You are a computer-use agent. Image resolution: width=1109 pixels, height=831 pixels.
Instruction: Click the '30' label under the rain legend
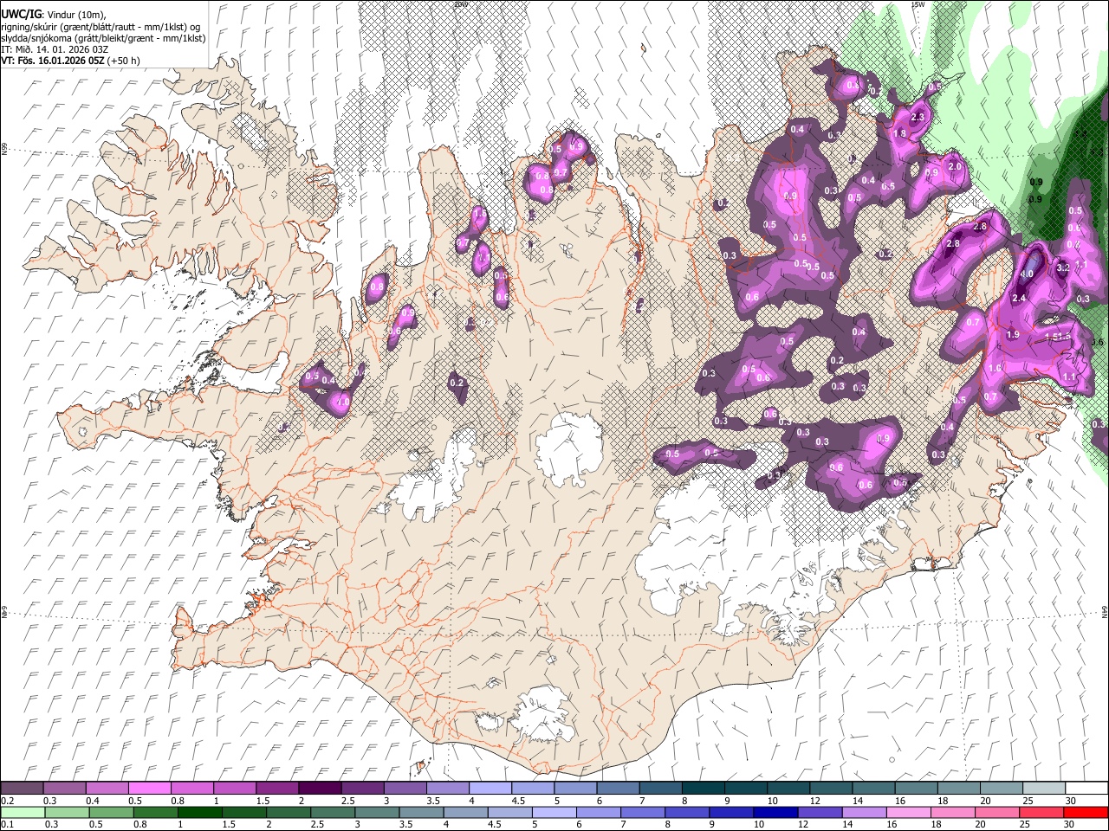(x=1069, y=824)
